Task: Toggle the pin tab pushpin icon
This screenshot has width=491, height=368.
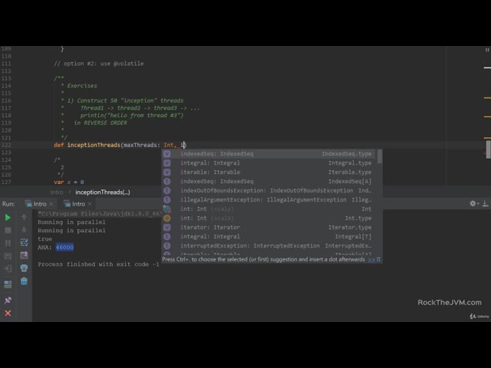Action: 8,300
